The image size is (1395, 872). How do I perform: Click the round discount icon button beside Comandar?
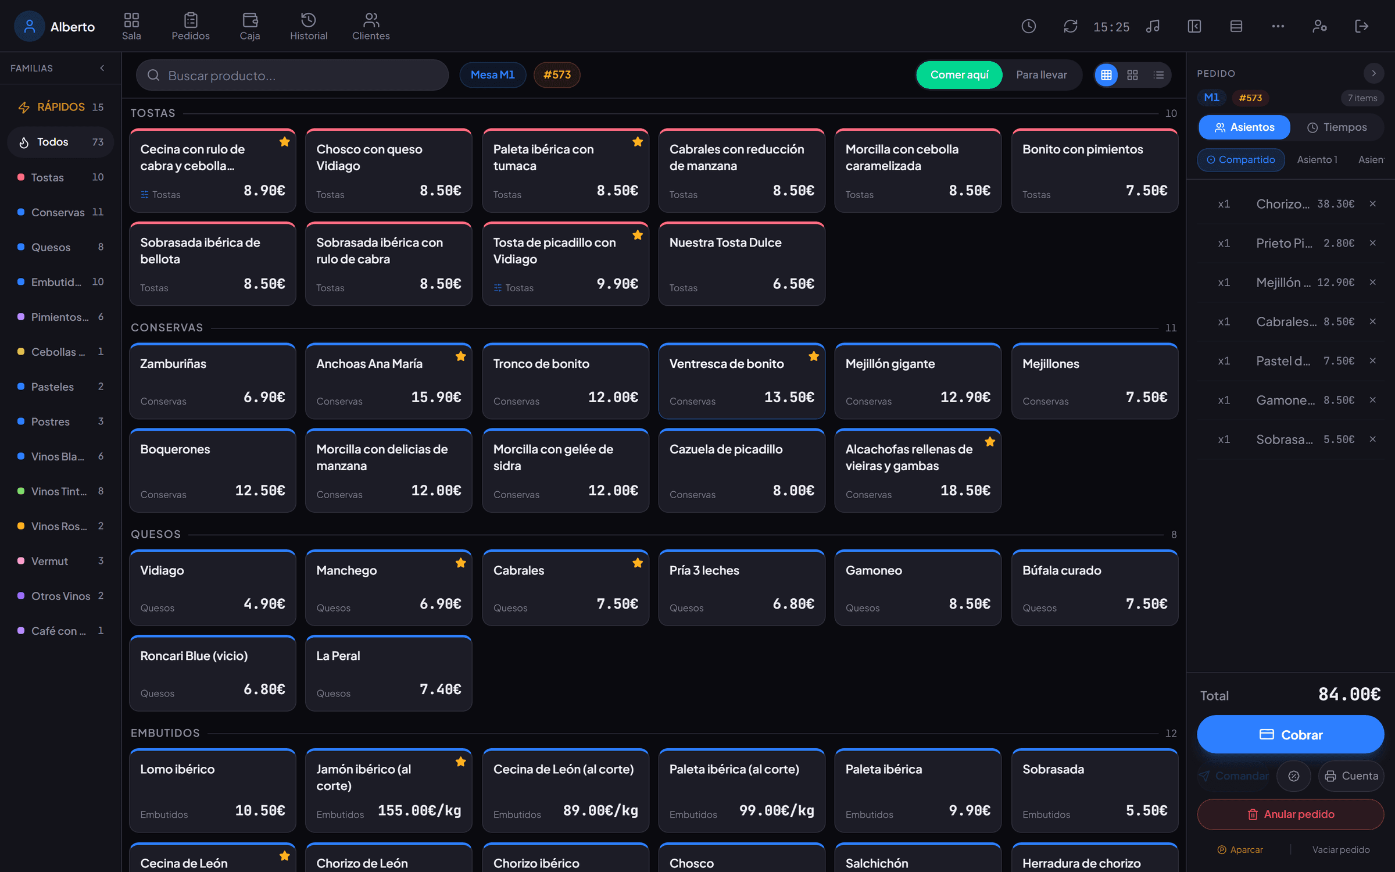coord(1293,776)
